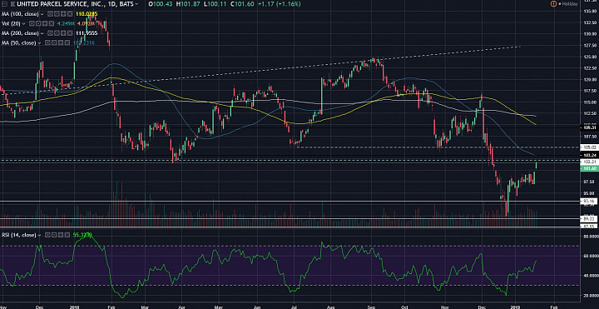This screenshot has height=309, width=599.
Task: Open the third icon on the RSI row
Action: point(61,234)
